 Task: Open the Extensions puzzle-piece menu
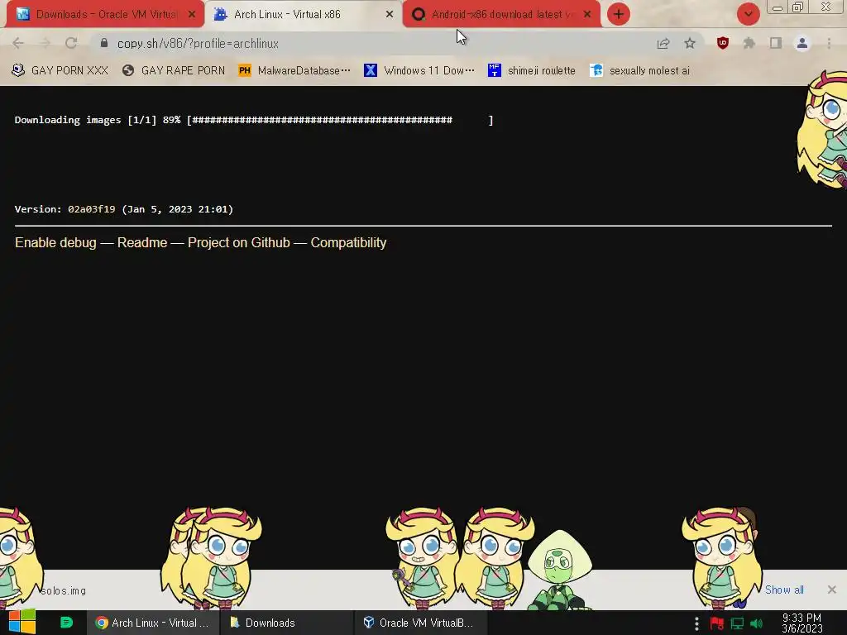point(749,43)
